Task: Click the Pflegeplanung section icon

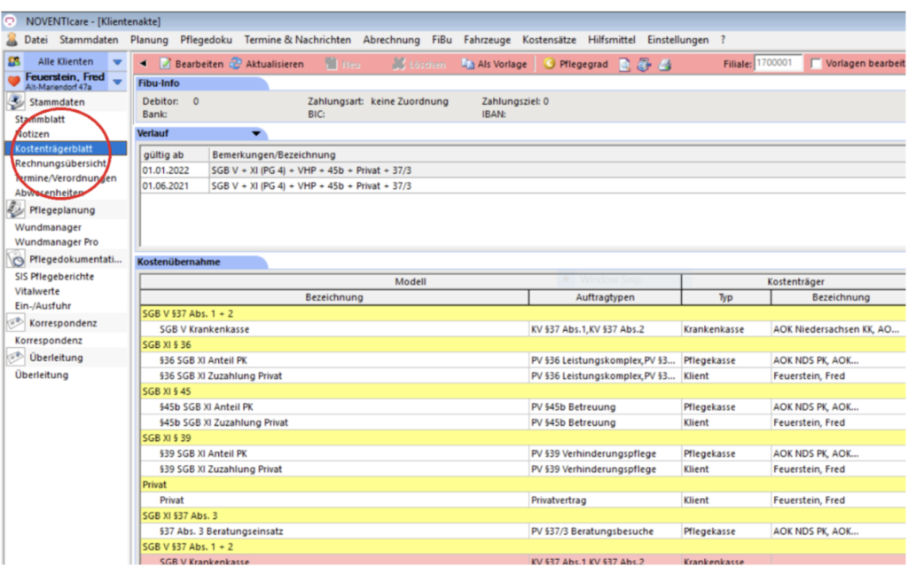Action: (16, 210)
